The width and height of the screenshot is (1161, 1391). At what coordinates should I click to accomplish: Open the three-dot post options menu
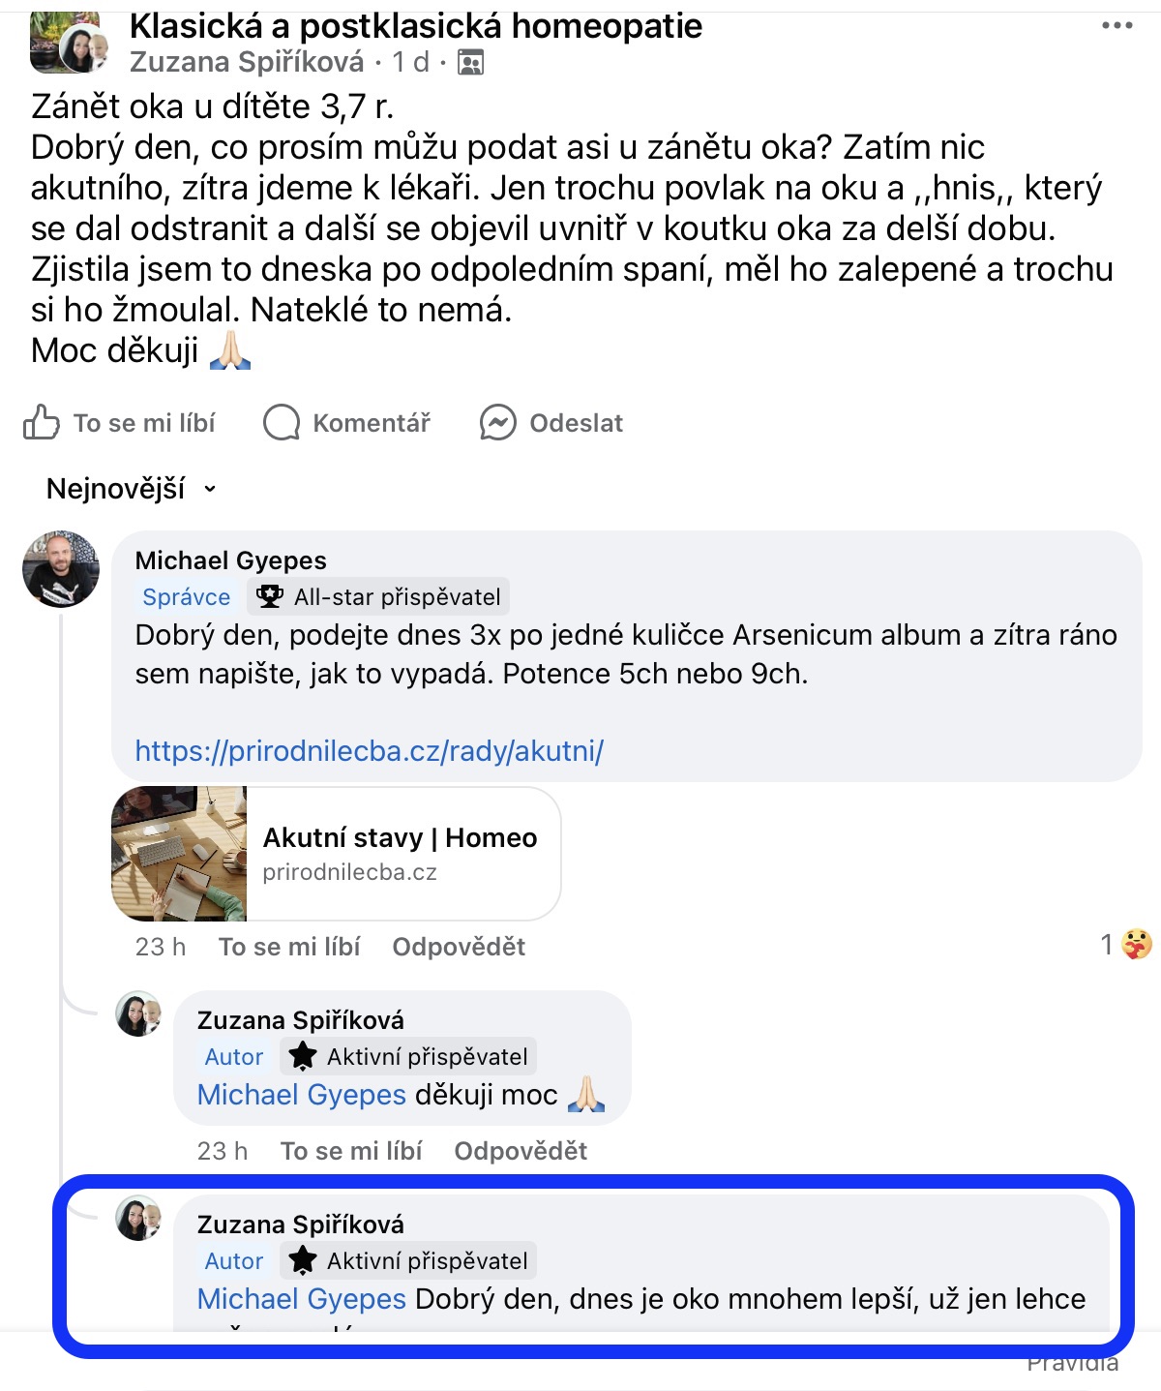1116,26
